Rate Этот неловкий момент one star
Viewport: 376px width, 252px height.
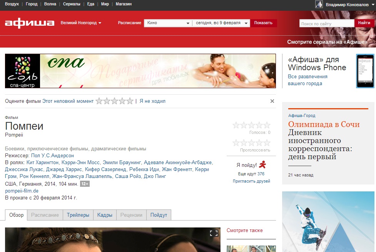(x=99, y=101)
